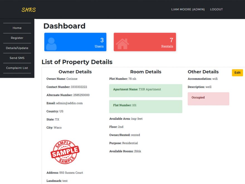
Task: Select the SHRS logo in the header
Action: click(x=29, y=9)
